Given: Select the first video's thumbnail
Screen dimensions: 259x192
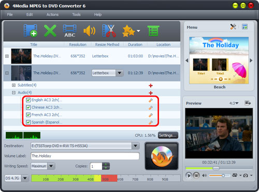Looking at the screenshot, I should (x=21, y=56).
